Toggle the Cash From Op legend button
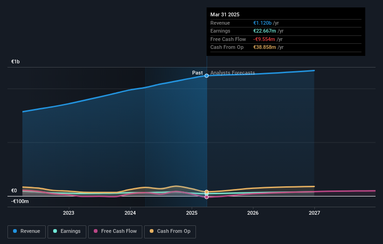This screenshot has width=383, height=244. tap(170, 231)
